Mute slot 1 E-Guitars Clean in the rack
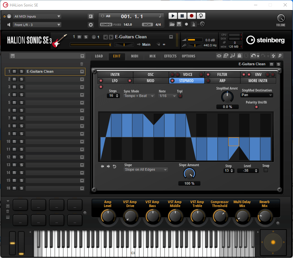 pyautogui.click(x=14, y=71)
